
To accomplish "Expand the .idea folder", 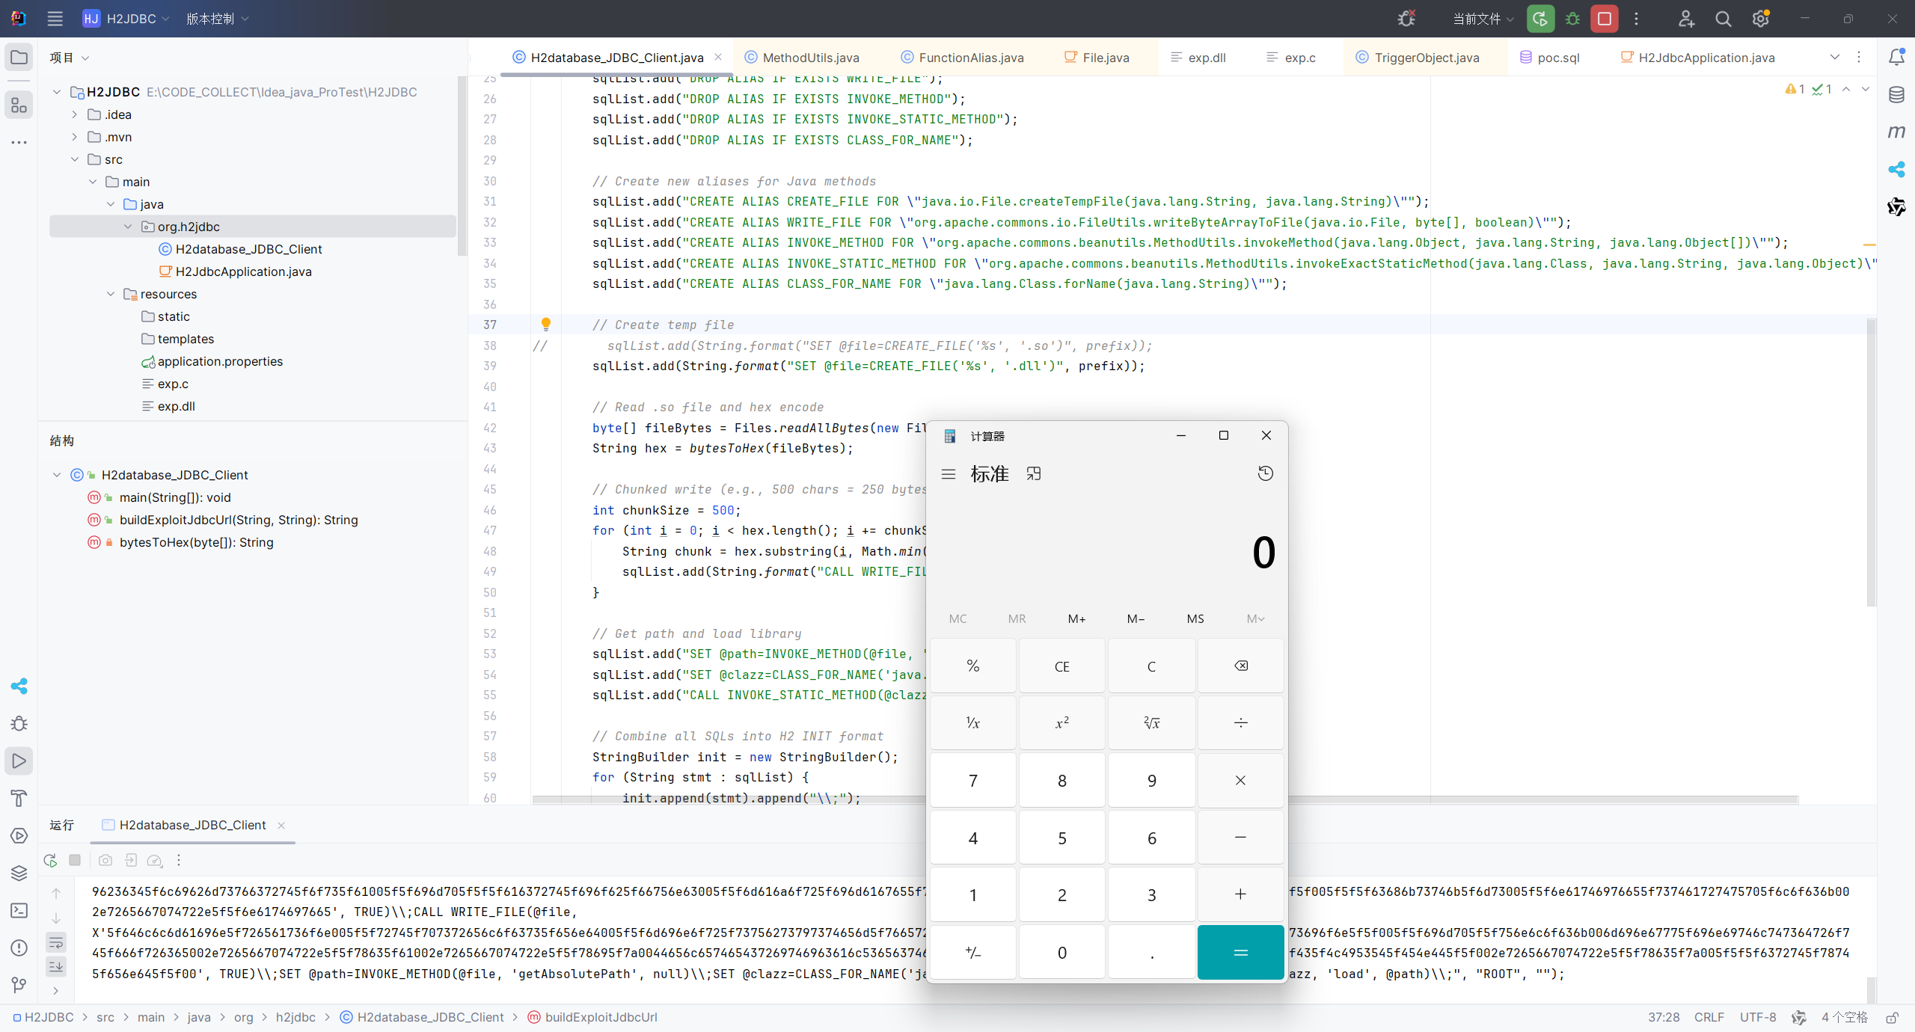I will point(75,114).
